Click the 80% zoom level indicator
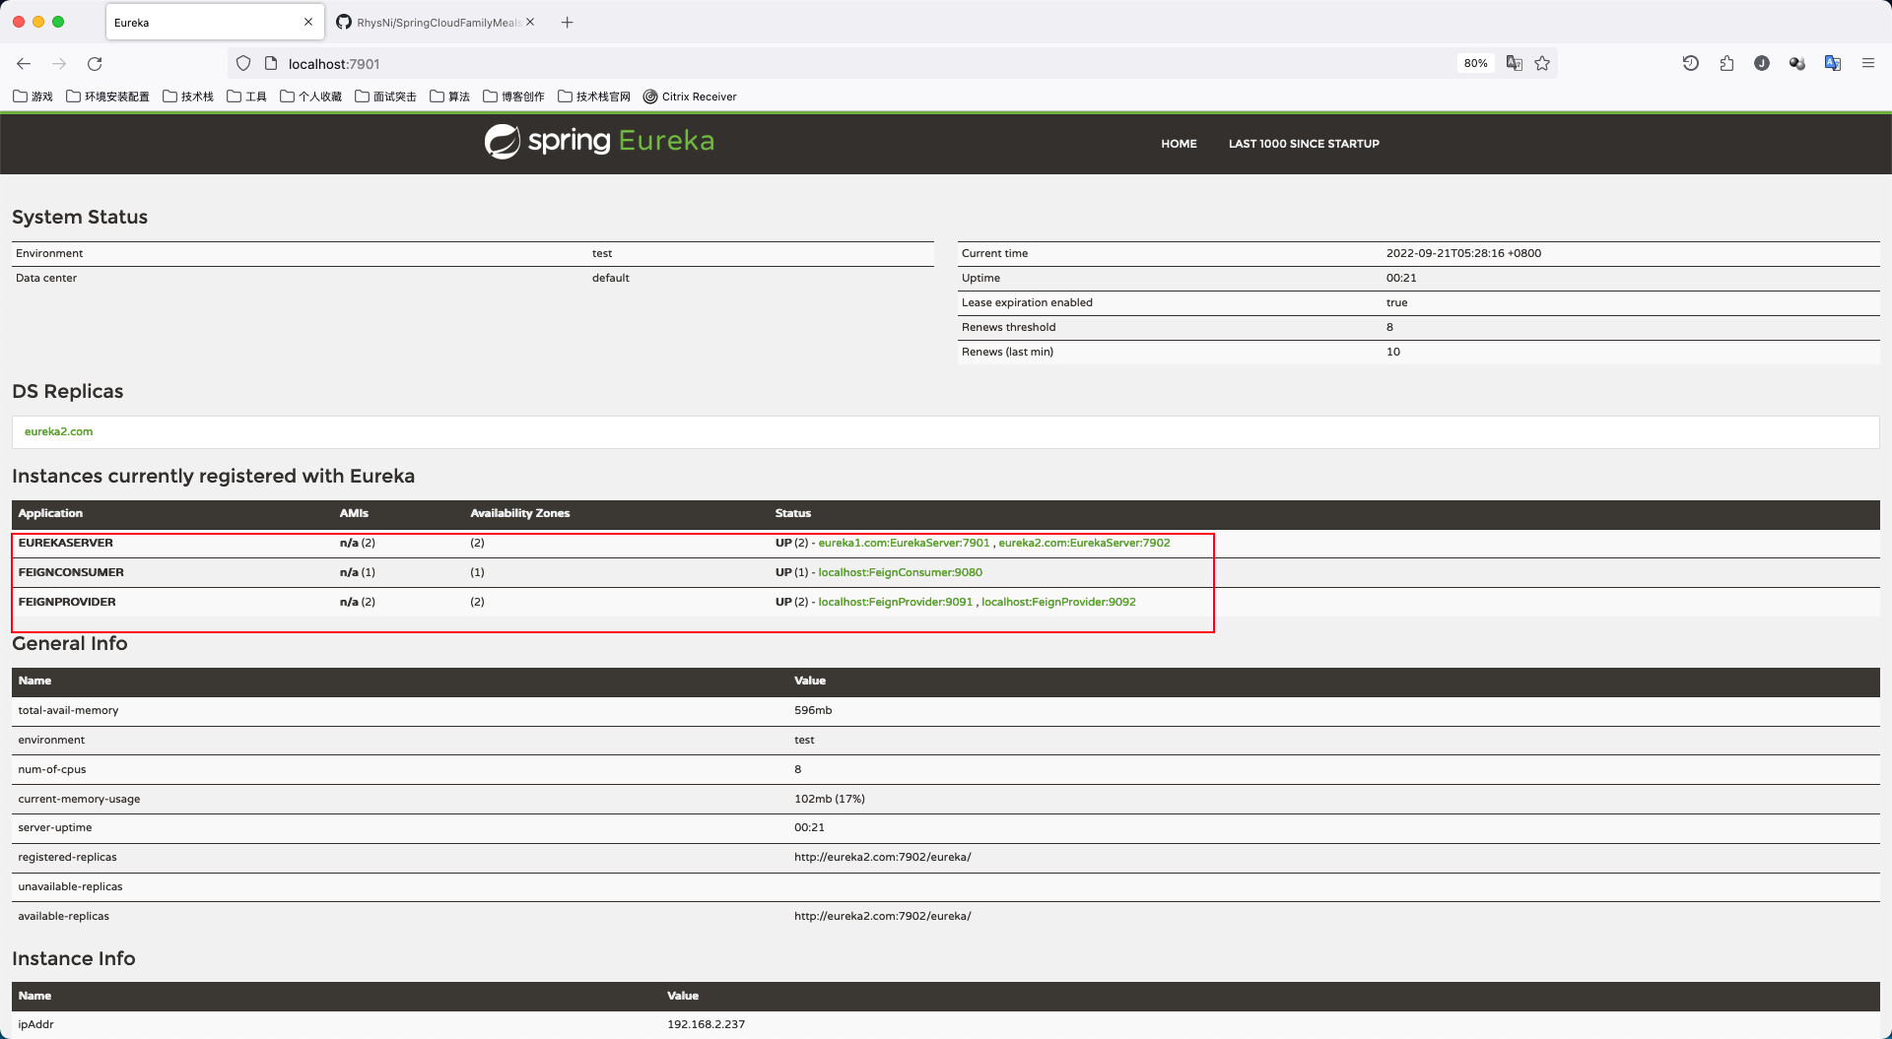The height and width of the screenshot is (1039, 1892). (1475, 63)
